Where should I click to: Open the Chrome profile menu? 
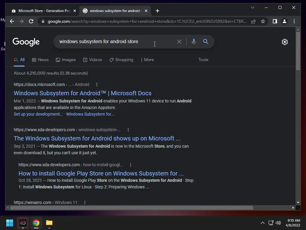coord(284,21)
